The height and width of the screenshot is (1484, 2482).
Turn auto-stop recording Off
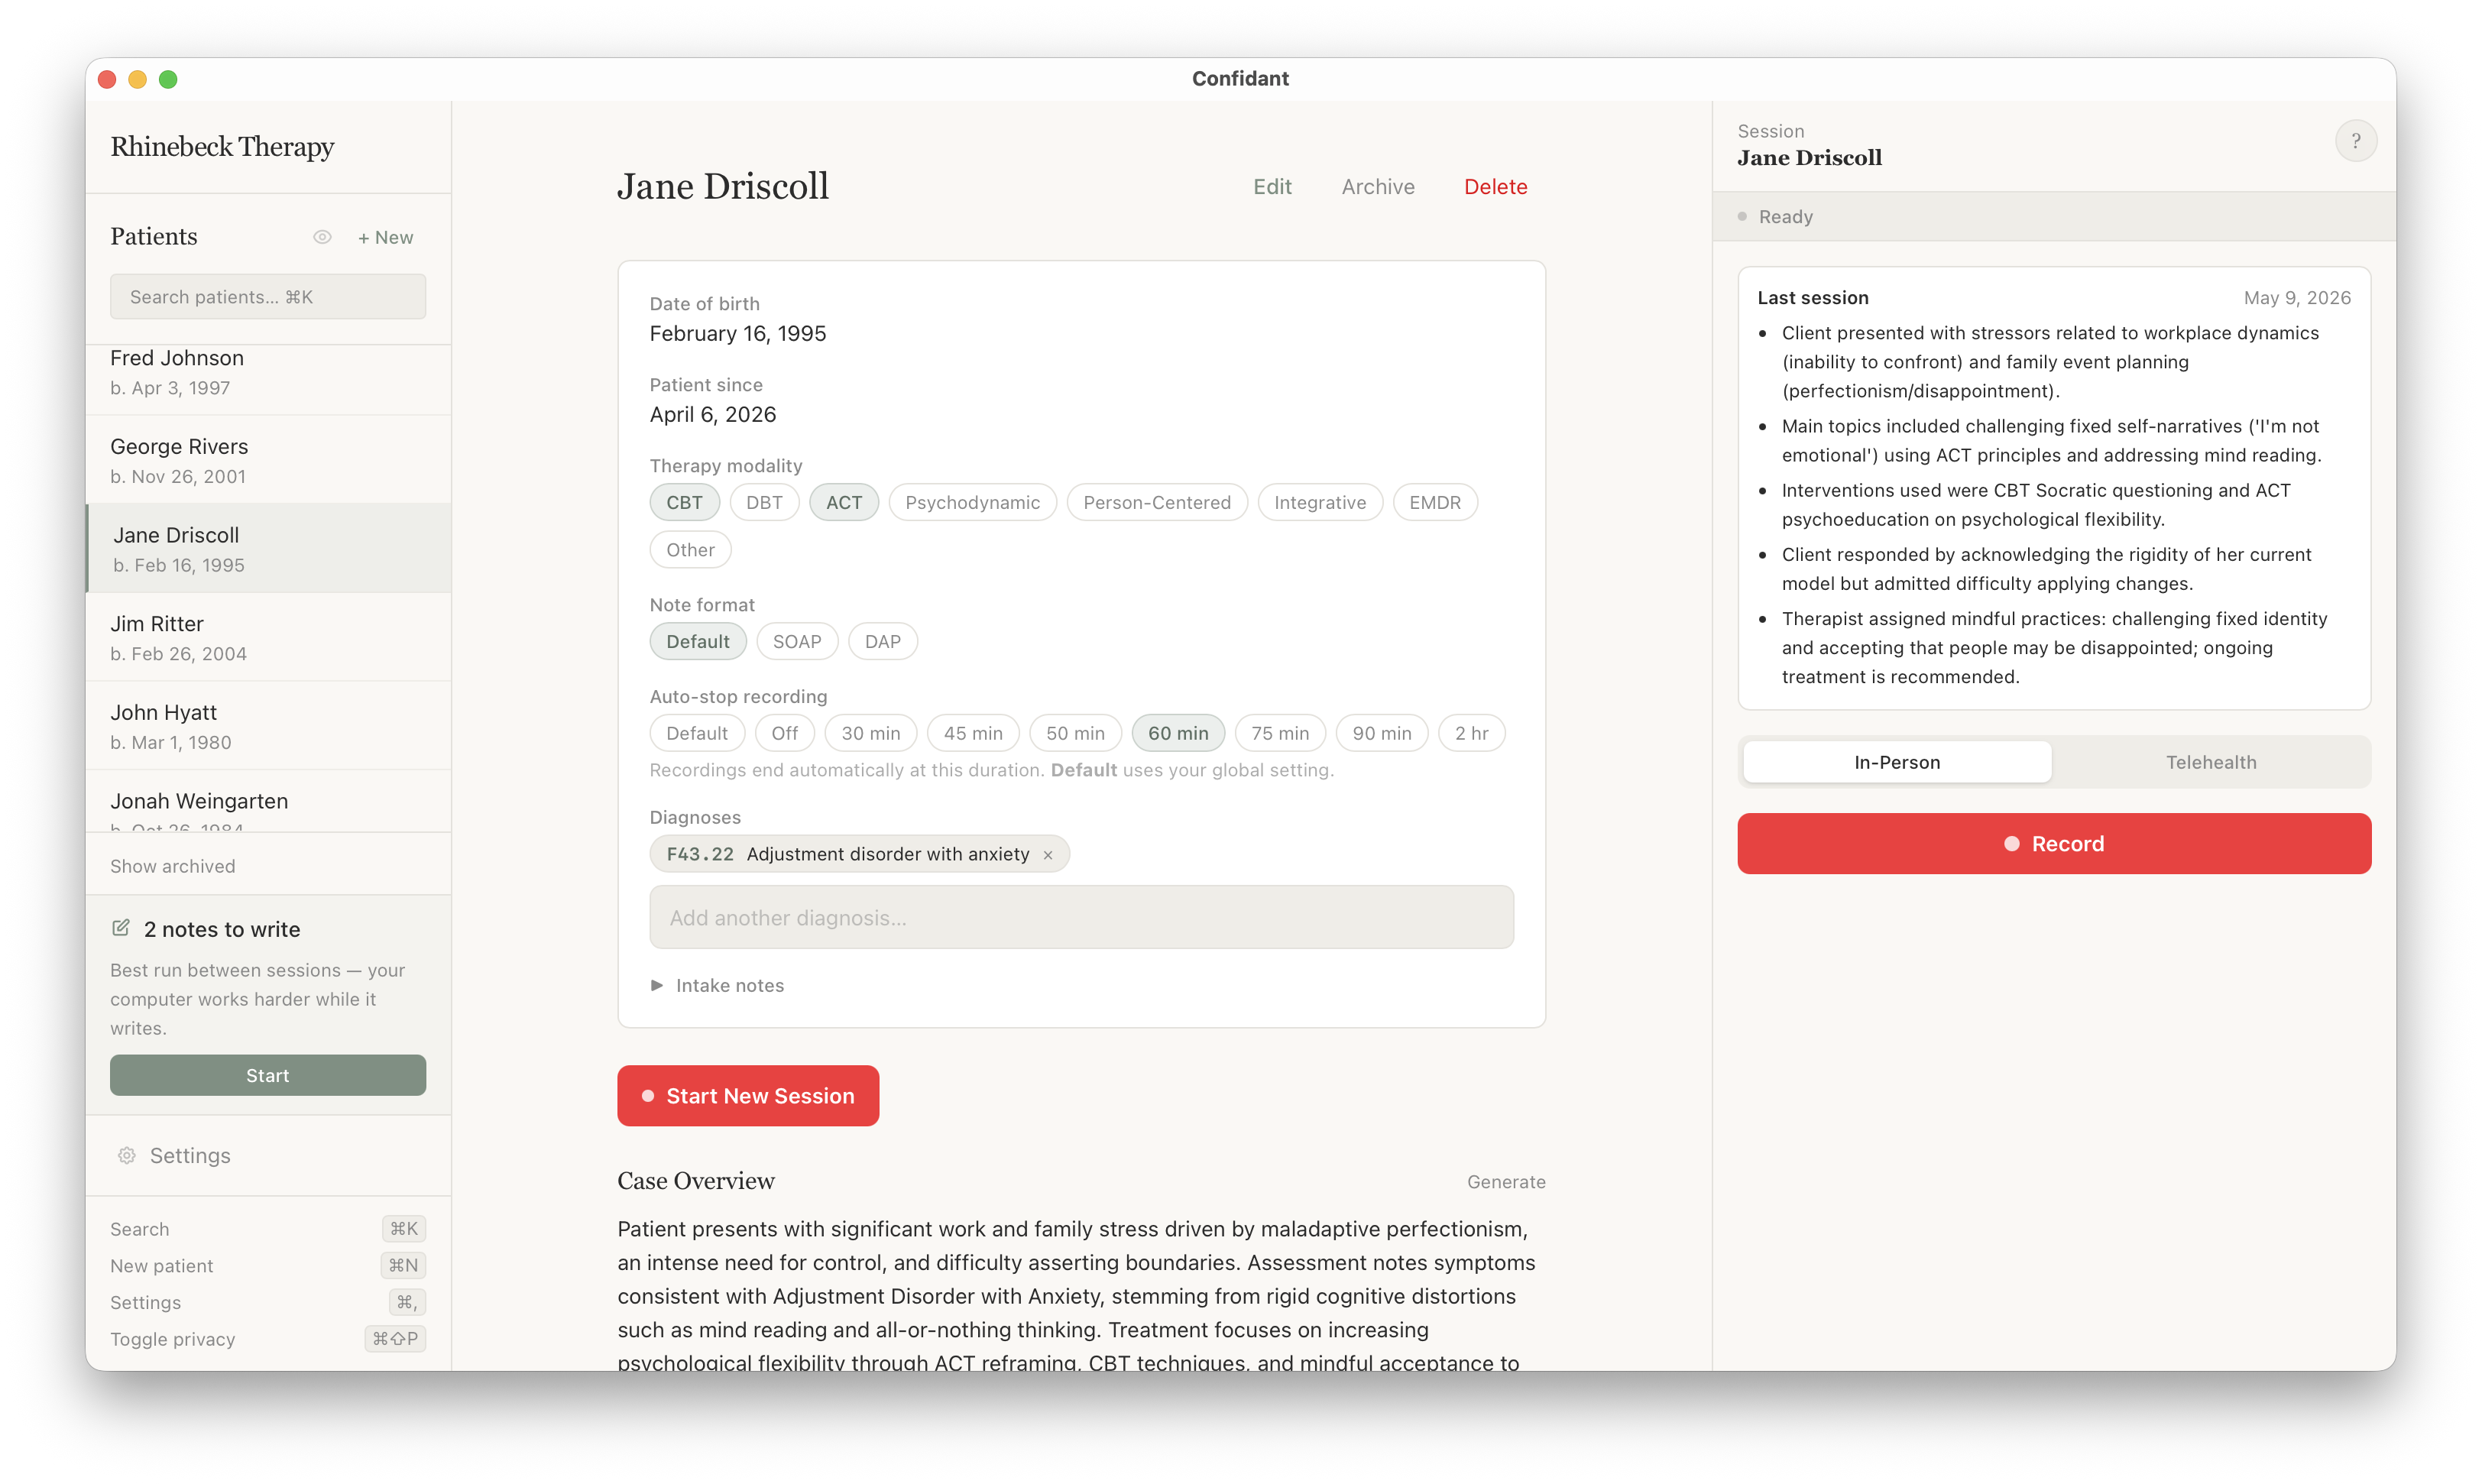click(x=785, y=733)
